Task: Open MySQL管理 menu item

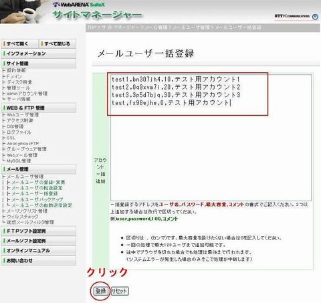Action: [19, 161]
